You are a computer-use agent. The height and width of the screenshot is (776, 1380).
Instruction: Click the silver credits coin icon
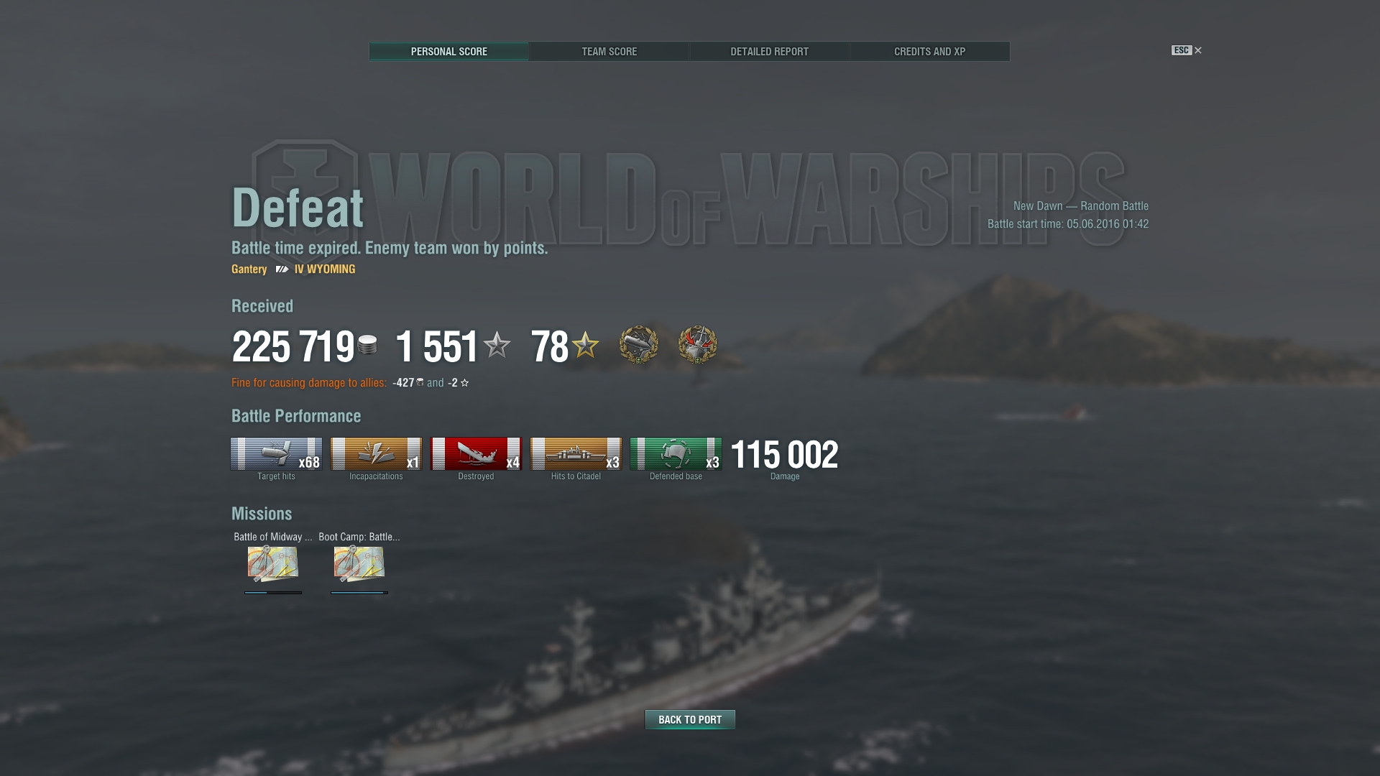[367, 345]
